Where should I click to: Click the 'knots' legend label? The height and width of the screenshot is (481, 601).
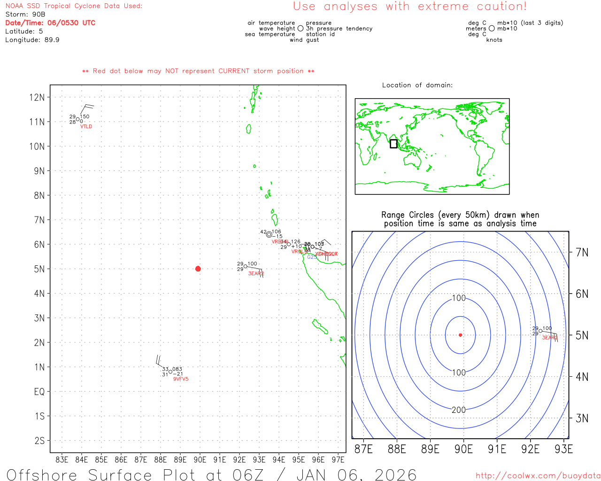pos(494,40)
